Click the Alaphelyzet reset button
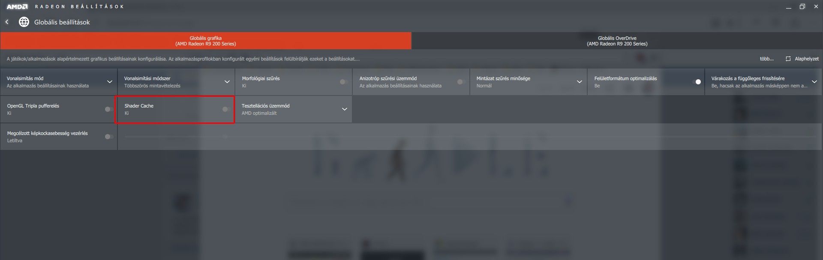This screenshot has height=260, width=823. 802,59
